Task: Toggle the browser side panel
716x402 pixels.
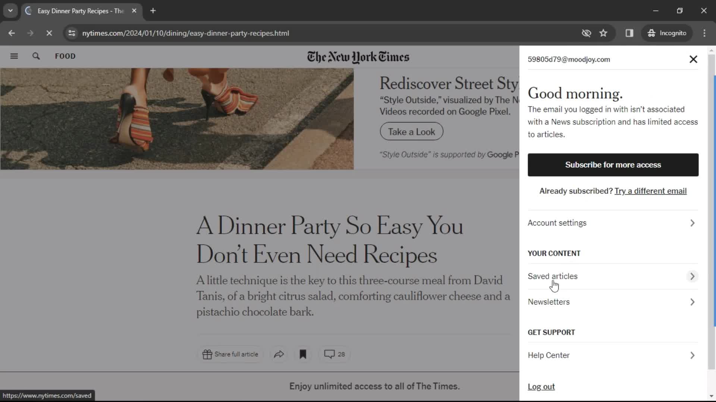Action: click(629, 33)
